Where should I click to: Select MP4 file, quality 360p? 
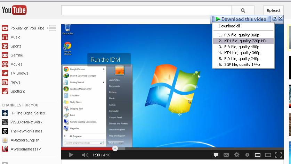click(x=243, y=53)
